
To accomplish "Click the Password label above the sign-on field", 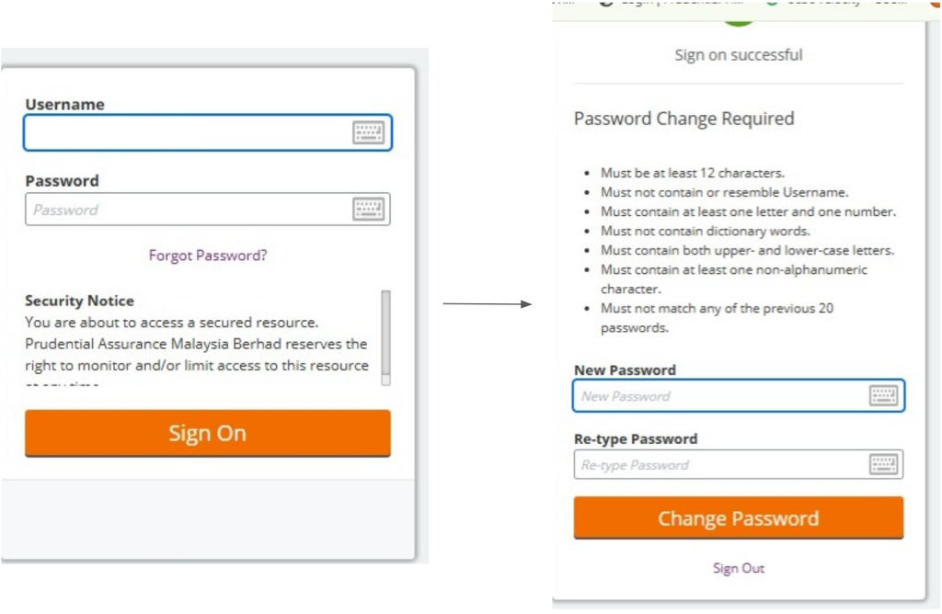I will click(x=62, y=181).
